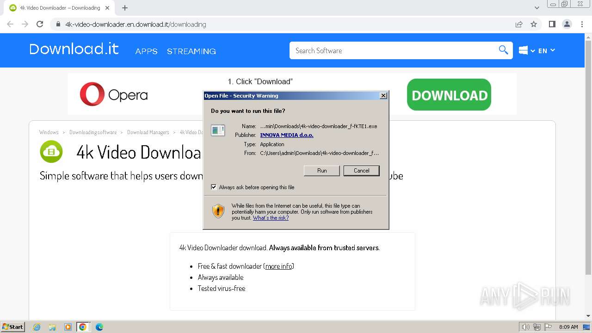Open the Windows Start menu
592x333 pixels.
point(12,327)
